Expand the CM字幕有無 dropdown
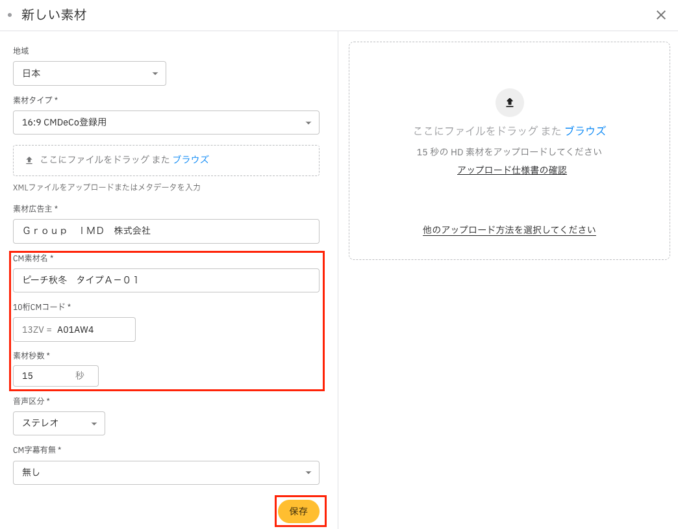678x529 pixels. [x=166, y=472]
